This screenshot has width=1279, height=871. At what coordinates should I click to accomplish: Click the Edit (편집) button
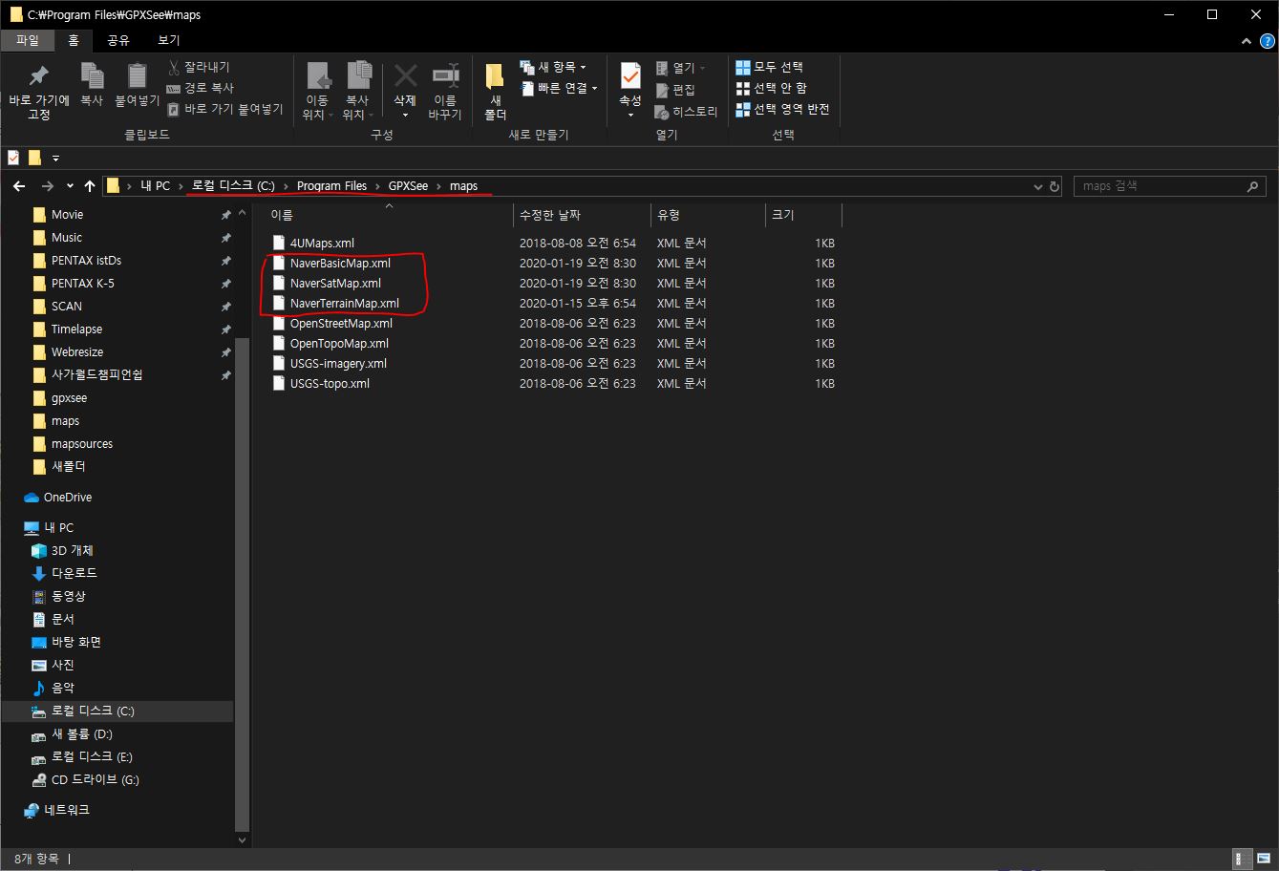pyautogui.click(x=676, y=90)
